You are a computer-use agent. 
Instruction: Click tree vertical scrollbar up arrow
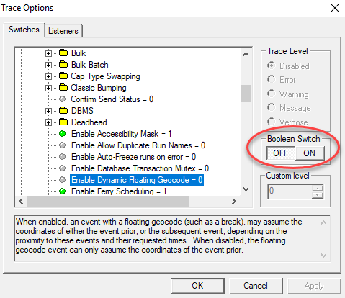(246, 54)
